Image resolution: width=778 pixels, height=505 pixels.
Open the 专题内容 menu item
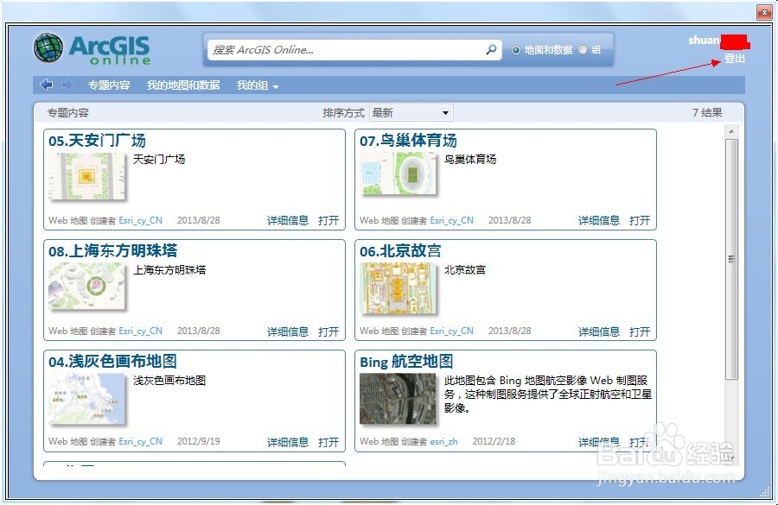[x=109, y=85]
